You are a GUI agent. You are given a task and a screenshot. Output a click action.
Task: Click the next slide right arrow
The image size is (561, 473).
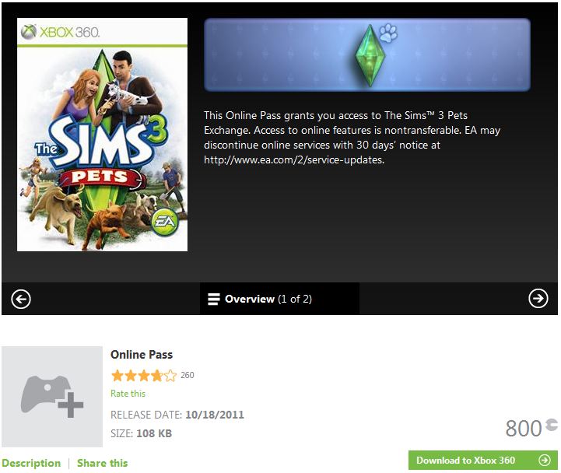(x=538, y=299)
